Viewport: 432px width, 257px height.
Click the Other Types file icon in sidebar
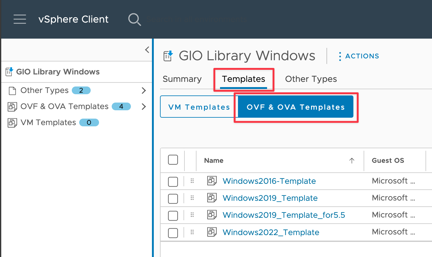tap(12, 91)
